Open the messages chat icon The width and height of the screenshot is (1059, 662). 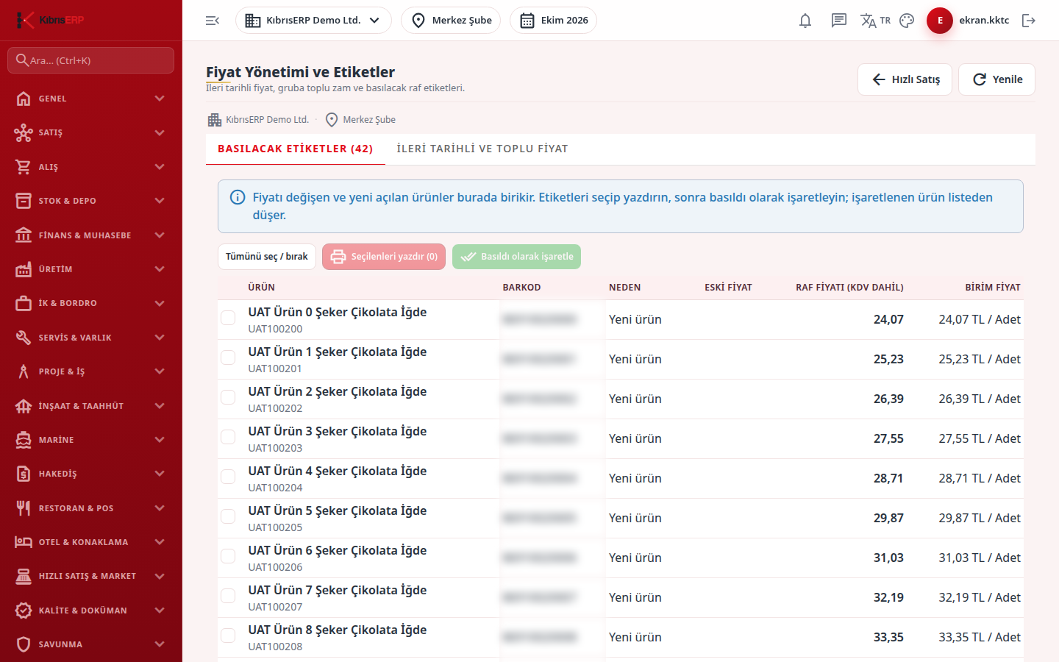(x=839, y=21)
